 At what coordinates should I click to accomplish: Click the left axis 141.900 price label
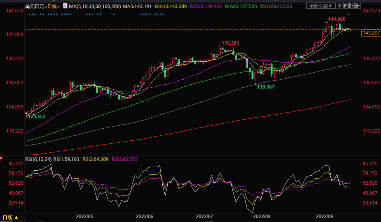click(15, 34)
